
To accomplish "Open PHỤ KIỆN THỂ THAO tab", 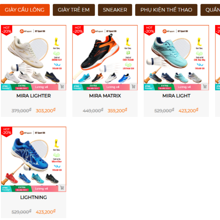I will click(x=166, y=10).
